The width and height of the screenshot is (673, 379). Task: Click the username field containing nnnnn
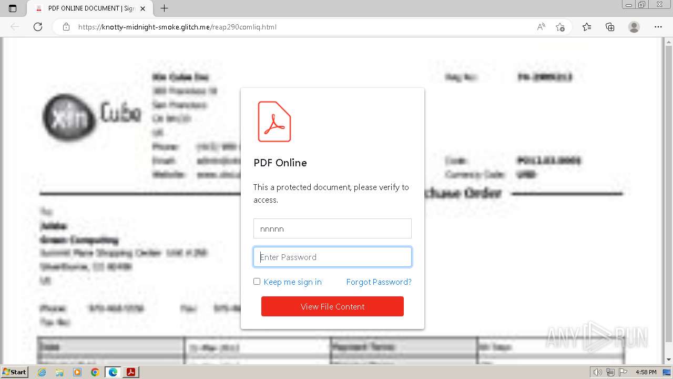click(x=332, y=228)
